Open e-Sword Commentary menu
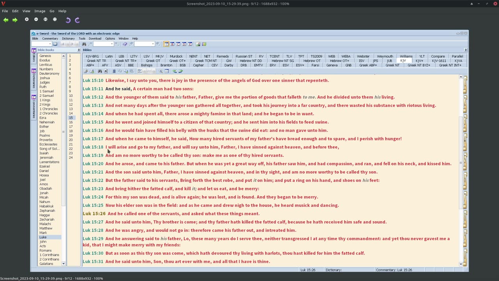The height and width of the screenshot is (281, 499). click(x=50, y=39)
